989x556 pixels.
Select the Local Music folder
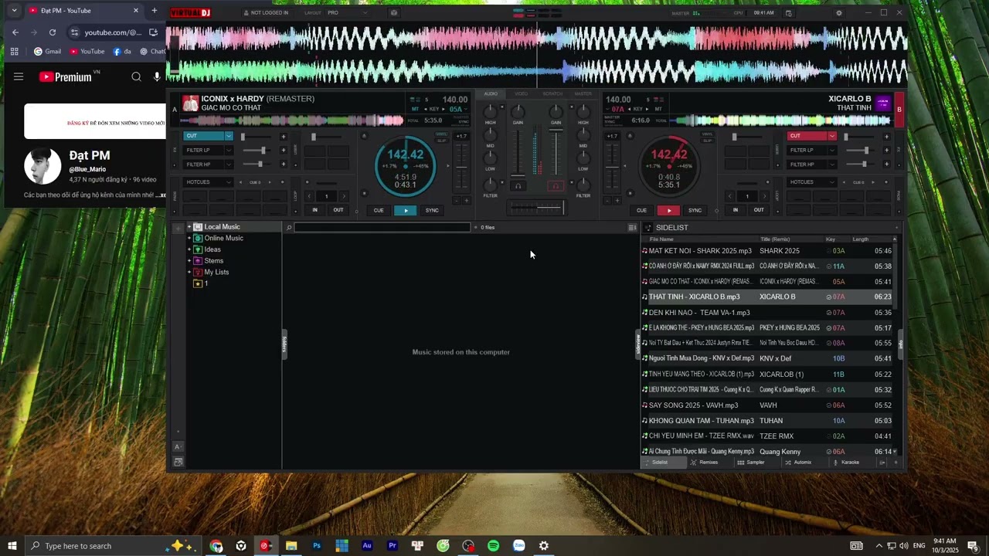tap(222, 227)
